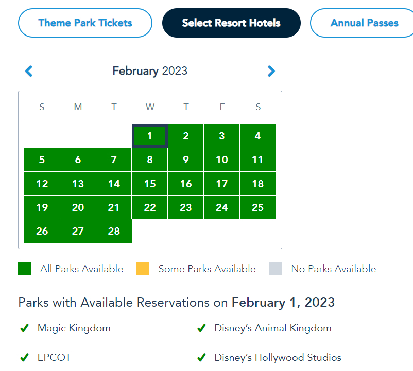Click checkmark beside Disney's Hollywood Studios
Viewport: 413px width, 371px height.
[x=201, y=357]
